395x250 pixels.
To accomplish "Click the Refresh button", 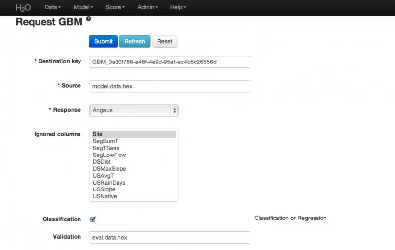I will [x=135, y=41].
